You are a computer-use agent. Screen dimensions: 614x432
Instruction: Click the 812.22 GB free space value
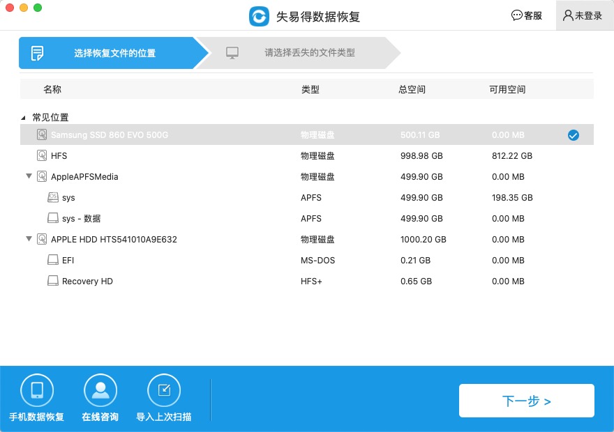tap(512, 155)
